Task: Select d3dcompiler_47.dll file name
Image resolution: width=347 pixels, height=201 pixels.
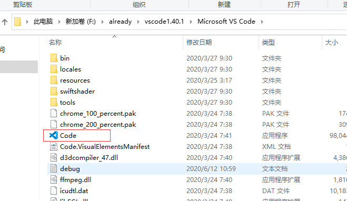Action: pos(89,158)
